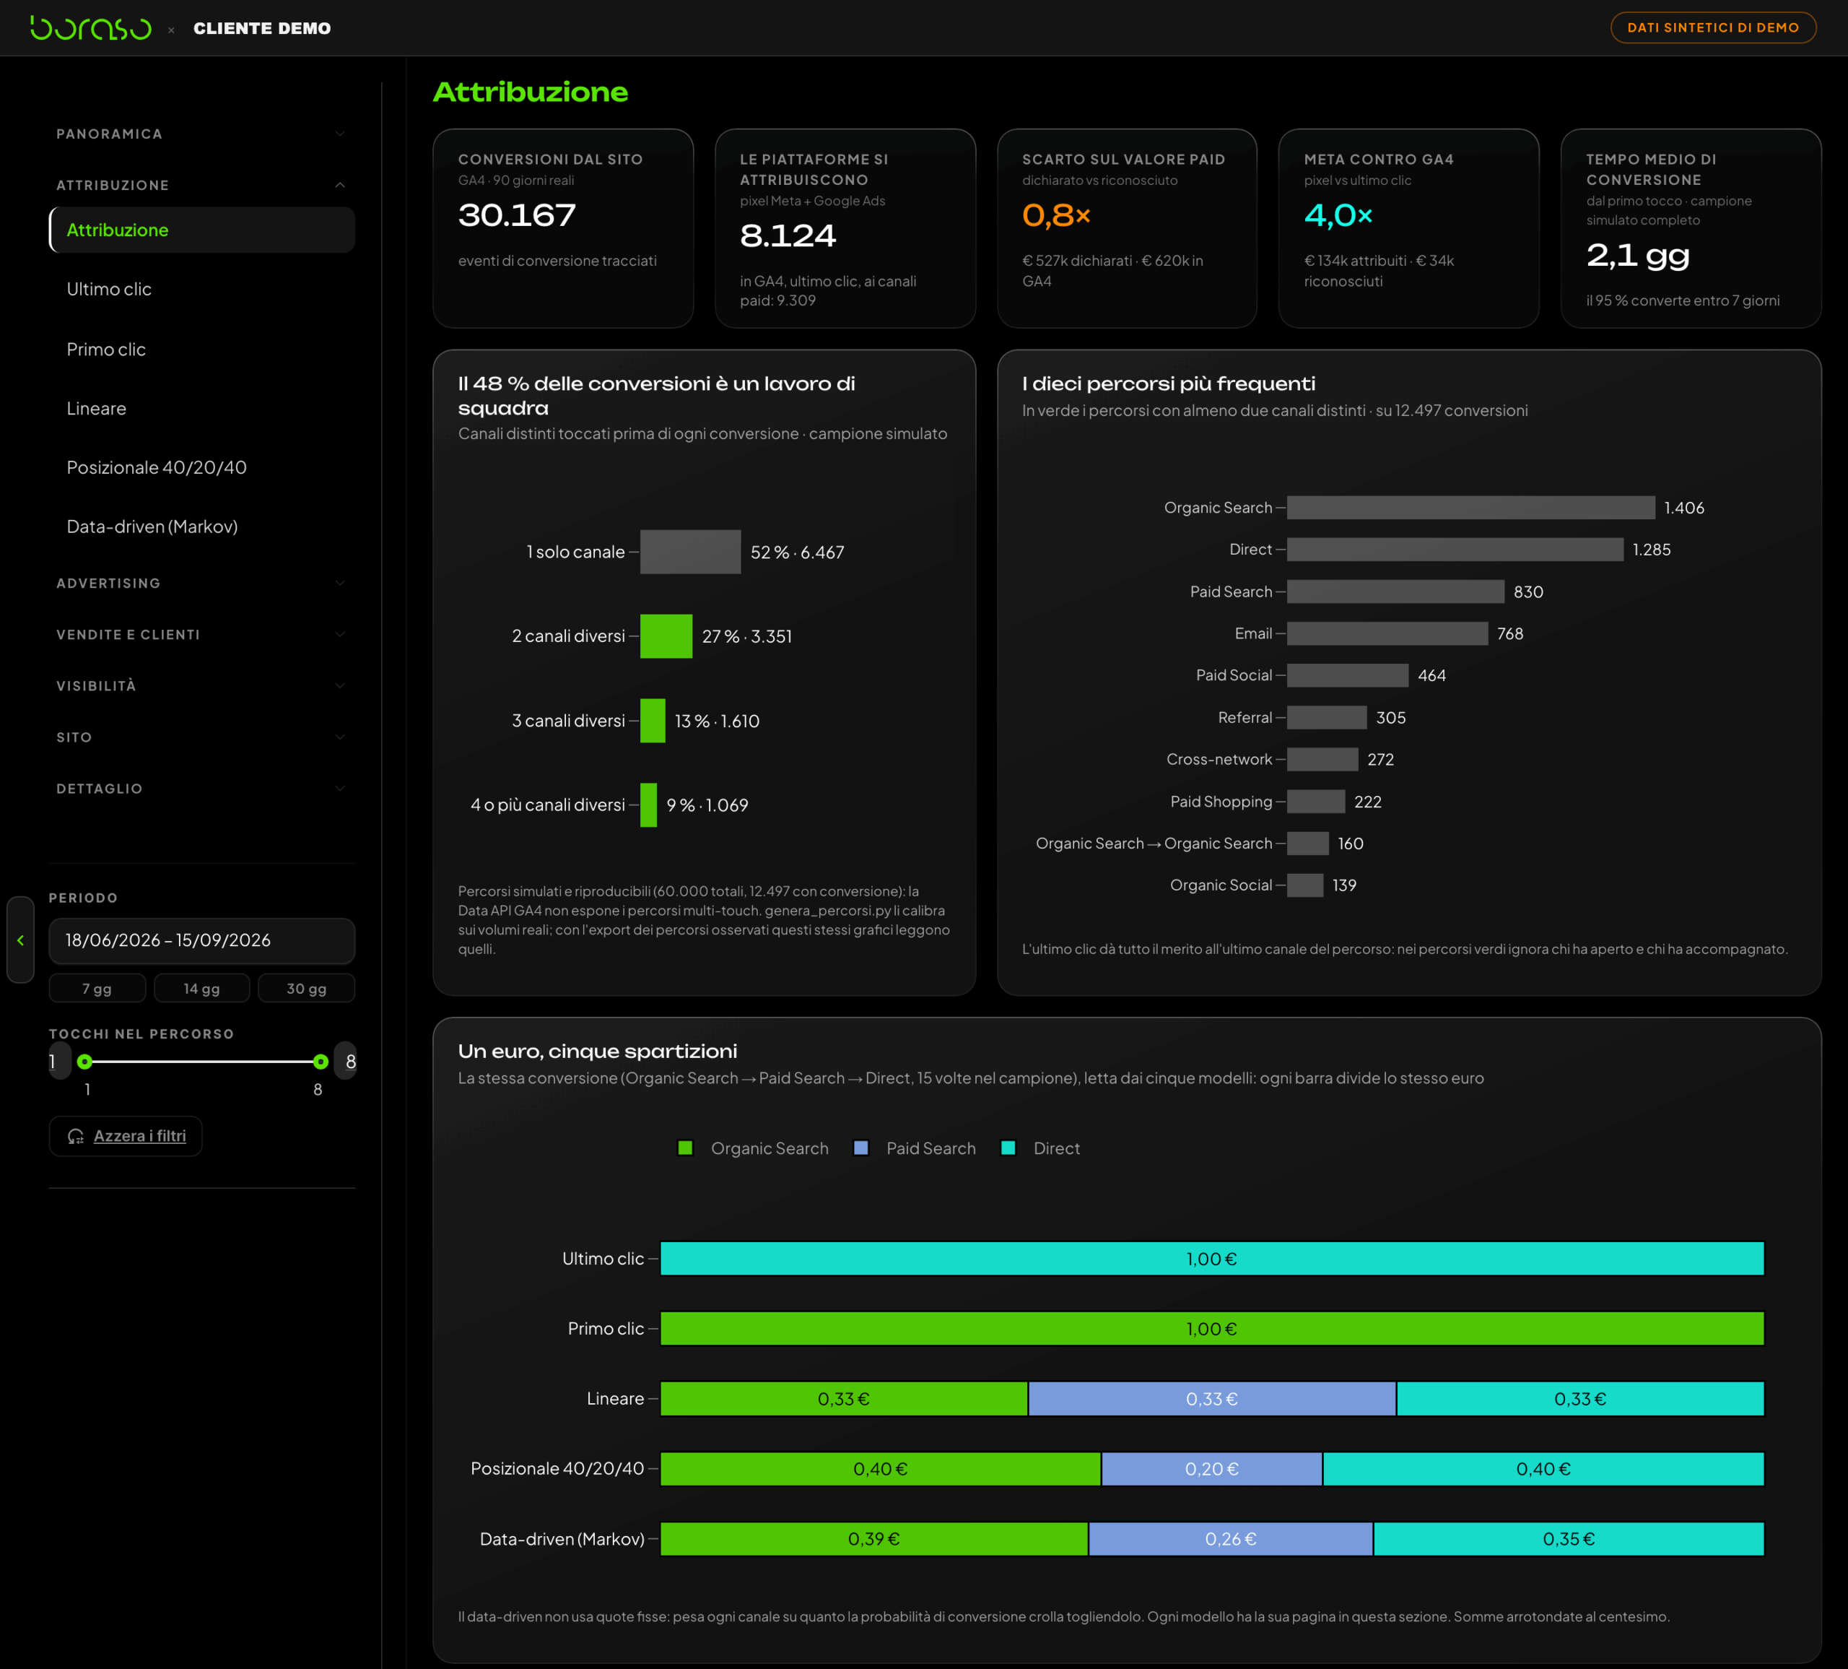Expand the Panoramica section

pyautogui.click(x=201, y=134)
